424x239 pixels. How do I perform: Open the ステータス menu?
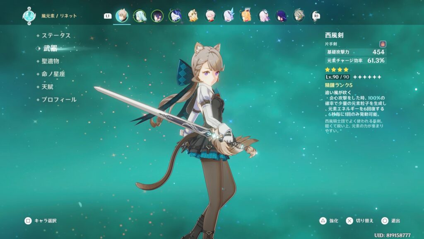pos(56,36)
